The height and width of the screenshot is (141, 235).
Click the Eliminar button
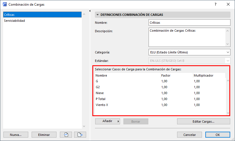pos(44,135)
